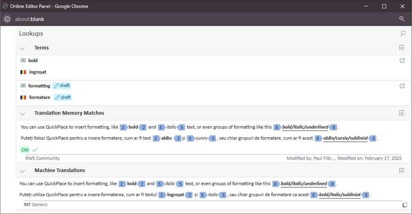Image resolution: width=412 pixels, height=214 pixels.
Task: Click download icon beside Translation Memory Matches
Action: [x=402, y=113]
